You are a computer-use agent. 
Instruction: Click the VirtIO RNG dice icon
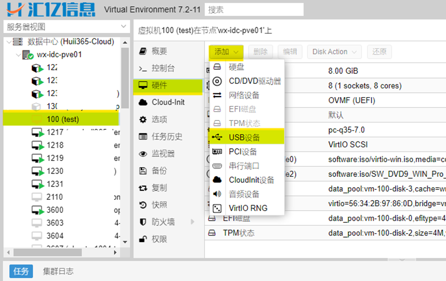pyautogui.click(x=217, y=208)
